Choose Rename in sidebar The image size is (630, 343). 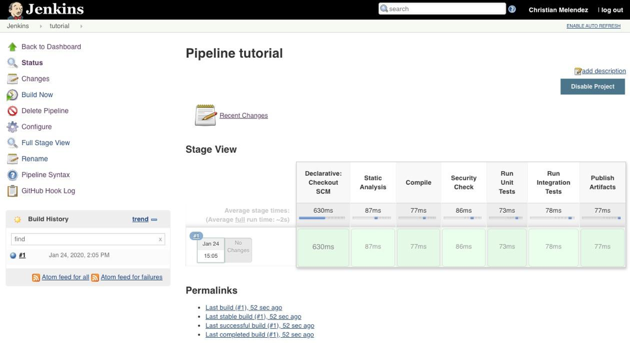click(x=34, y=159)
